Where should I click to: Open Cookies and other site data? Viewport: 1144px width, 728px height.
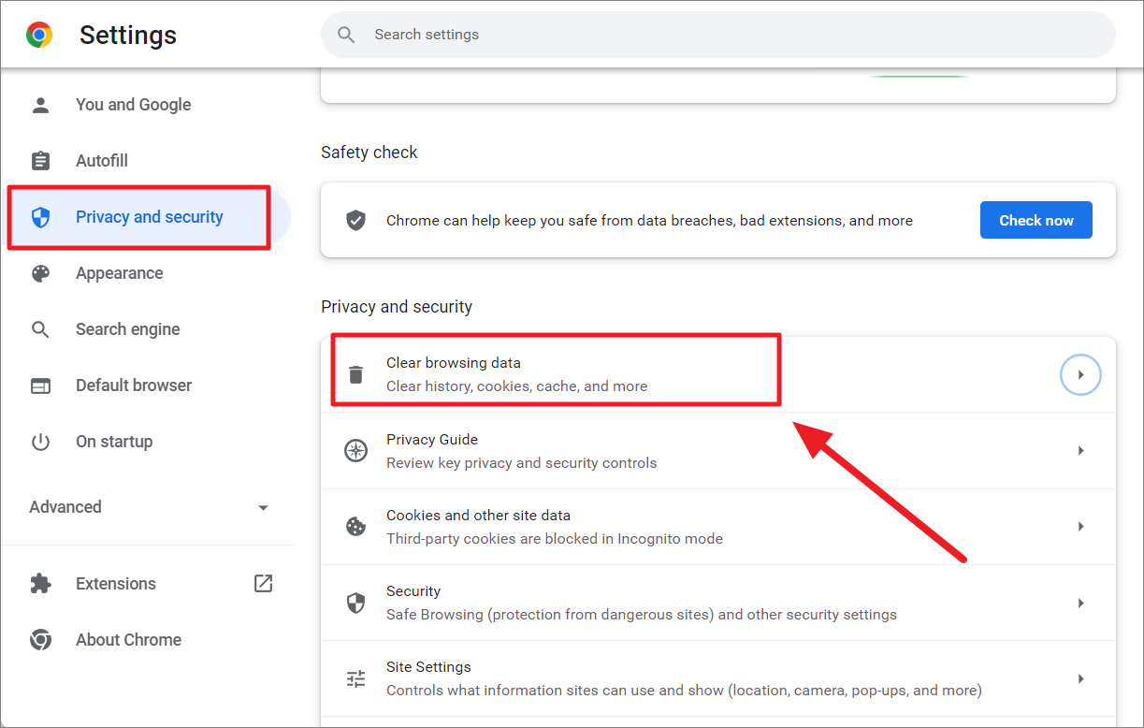click(x=717, y=527)
